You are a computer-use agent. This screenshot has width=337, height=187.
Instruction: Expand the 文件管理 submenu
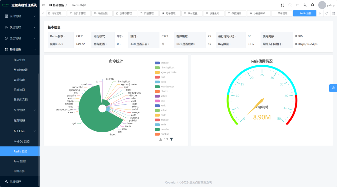20,110
